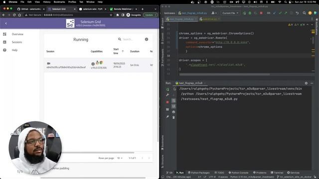Open the Python 3.10 interpreter selector in status bar
This screenshot has height=179, width=319.
[x=252, y=177]
